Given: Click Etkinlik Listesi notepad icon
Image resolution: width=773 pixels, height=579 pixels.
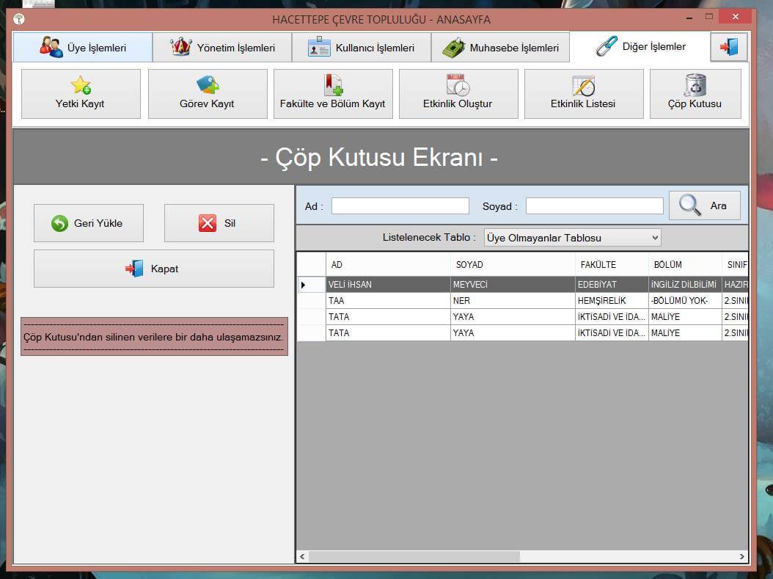Looking at the screenshot, I should pos(583,85).
